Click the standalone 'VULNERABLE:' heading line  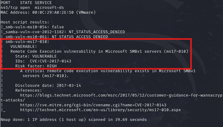pos(24,46)
